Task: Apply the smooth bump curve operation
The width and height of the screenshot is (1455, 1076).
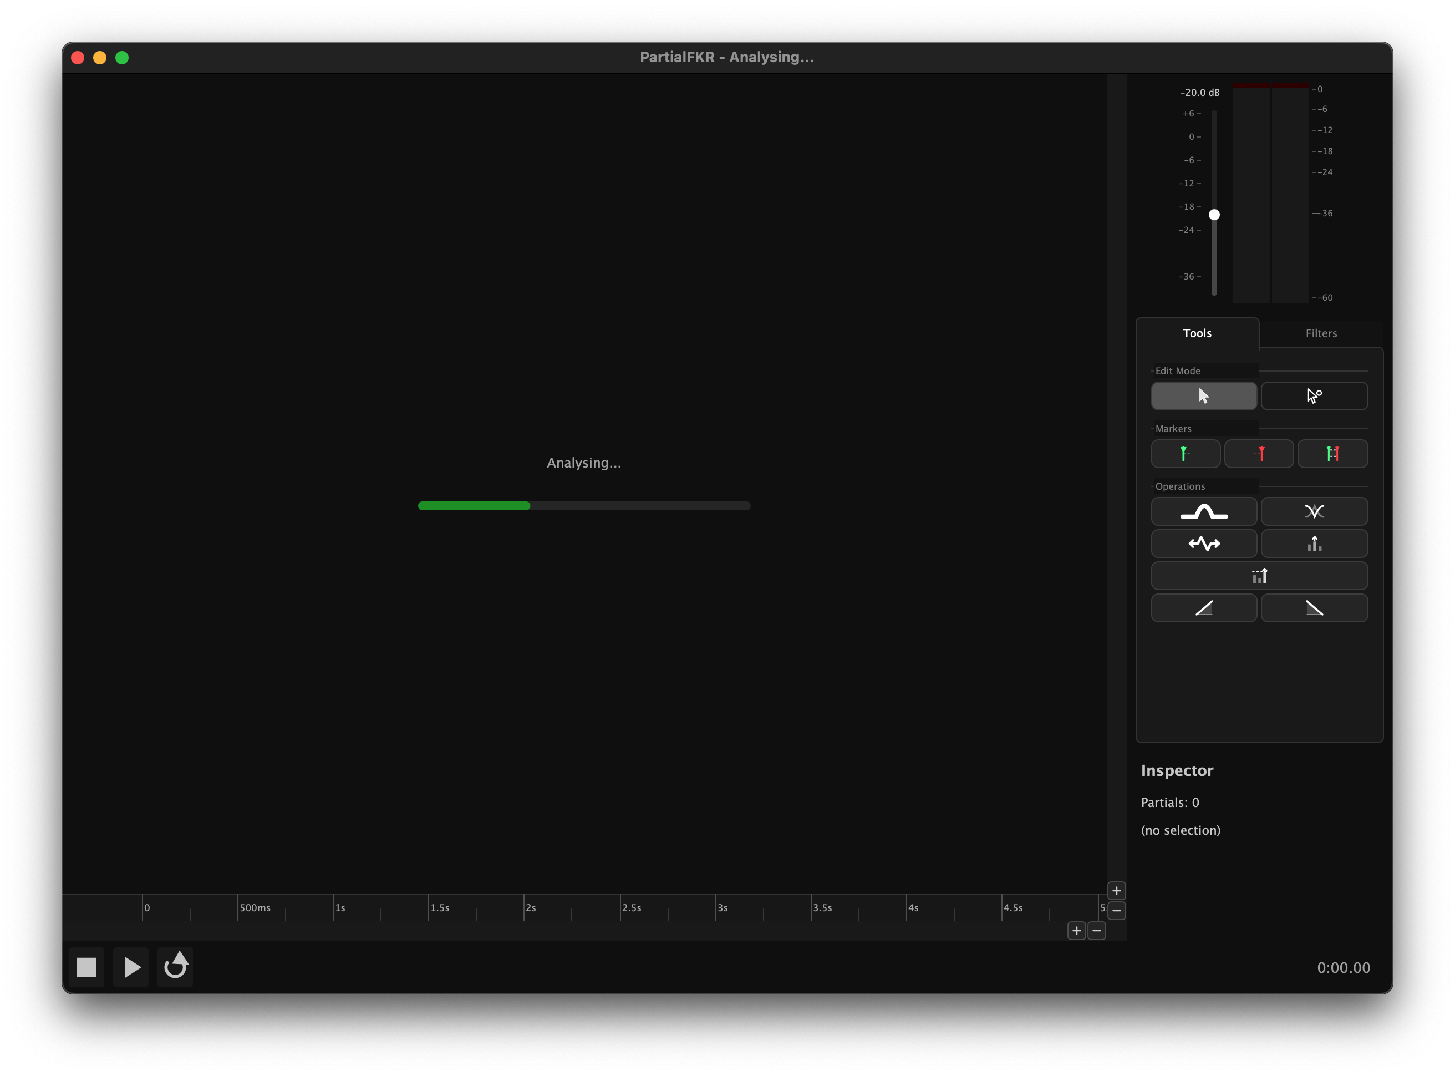Action: point(1203,511)
